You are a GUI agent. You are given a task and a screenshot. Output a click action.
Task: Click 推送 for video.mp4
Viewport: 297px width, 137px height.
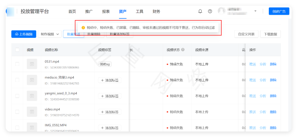point(253,112)
